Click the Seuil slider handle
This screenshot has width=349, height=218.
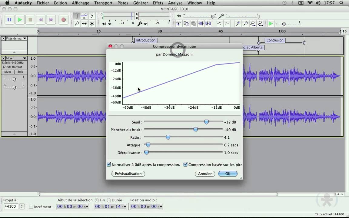point(207,122)
